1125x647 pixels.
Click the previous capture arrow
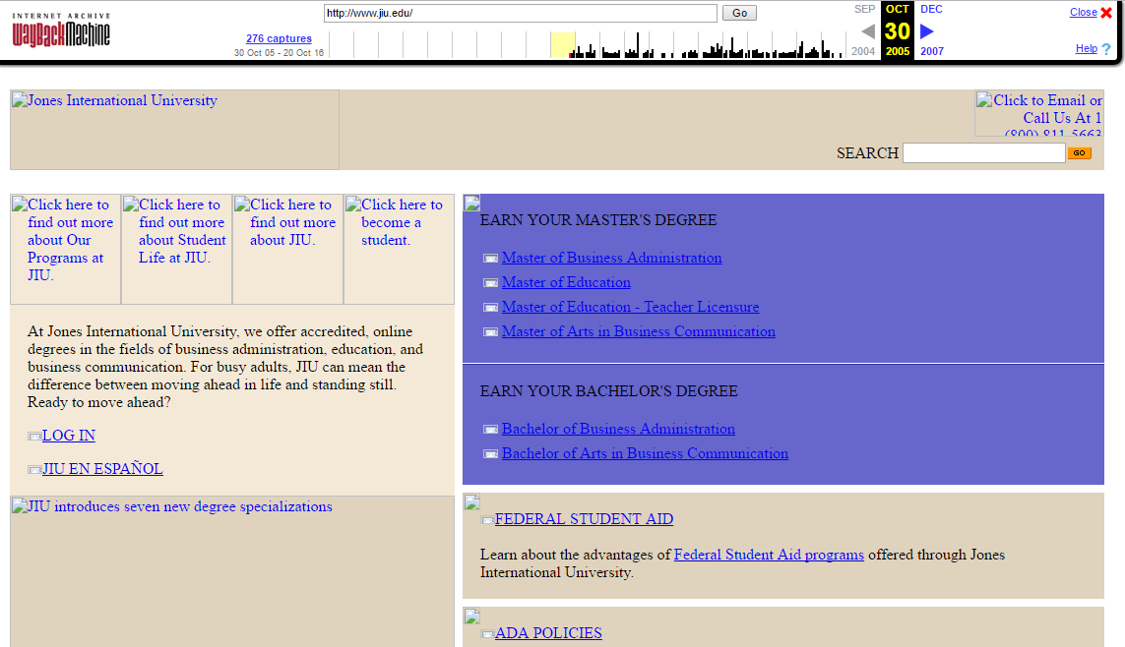tap(868, 31)
